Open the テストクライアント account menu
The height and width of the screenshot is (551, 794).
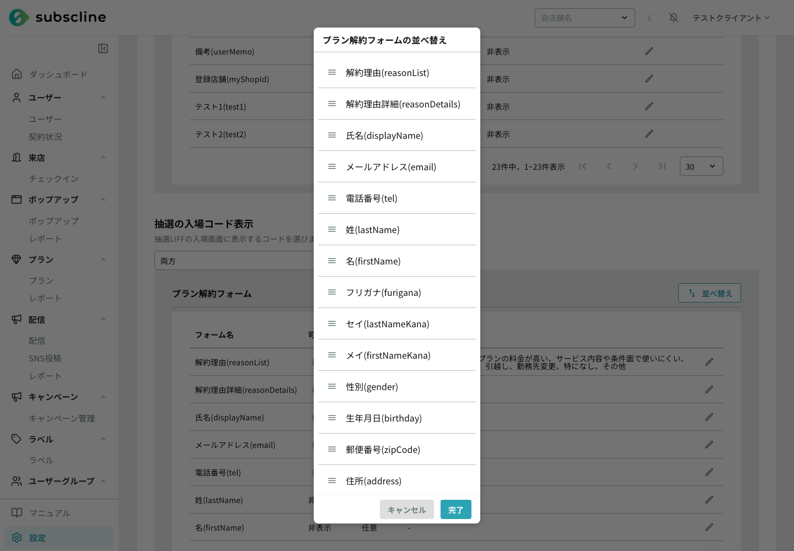(x=731, y=18)
